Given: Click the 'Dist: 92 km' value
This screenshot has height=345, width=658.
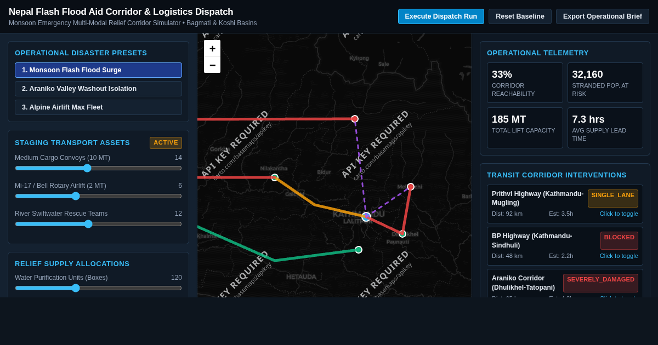Looking at the screenshot, I should point(507,214).
